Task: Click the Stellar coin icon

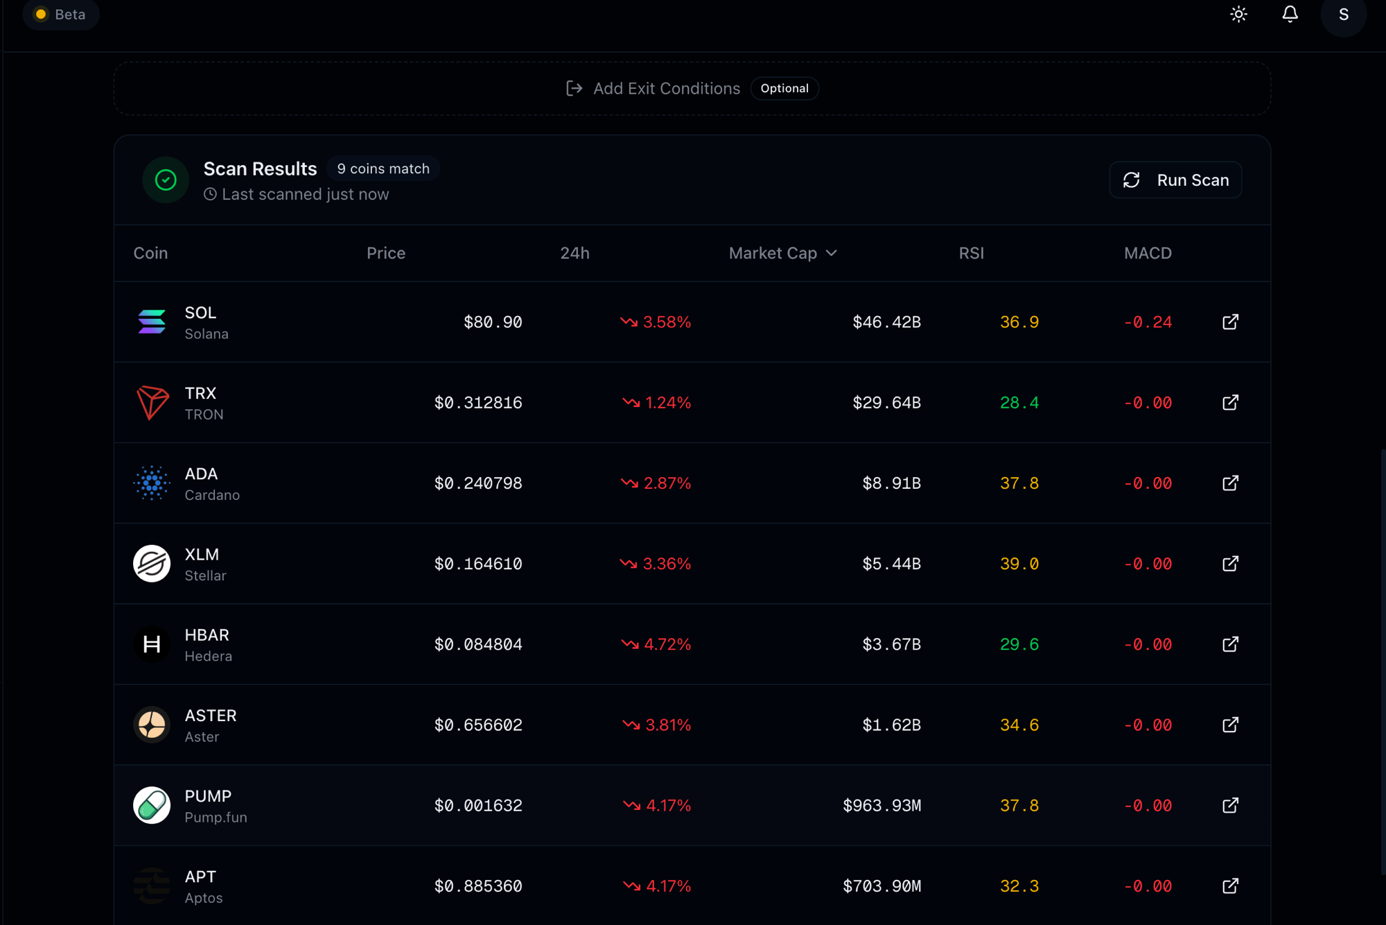Action: pyautogui.click(x=152, y=564)
